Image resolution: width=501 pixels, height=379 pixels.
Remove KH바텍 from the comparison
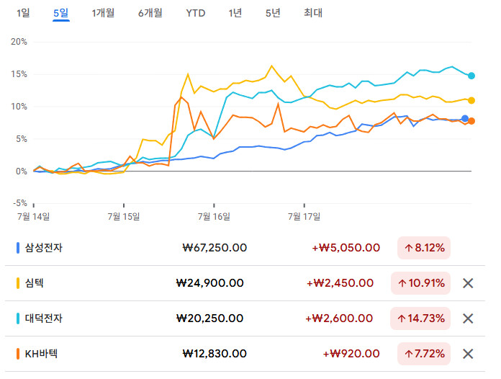point(468,354)
